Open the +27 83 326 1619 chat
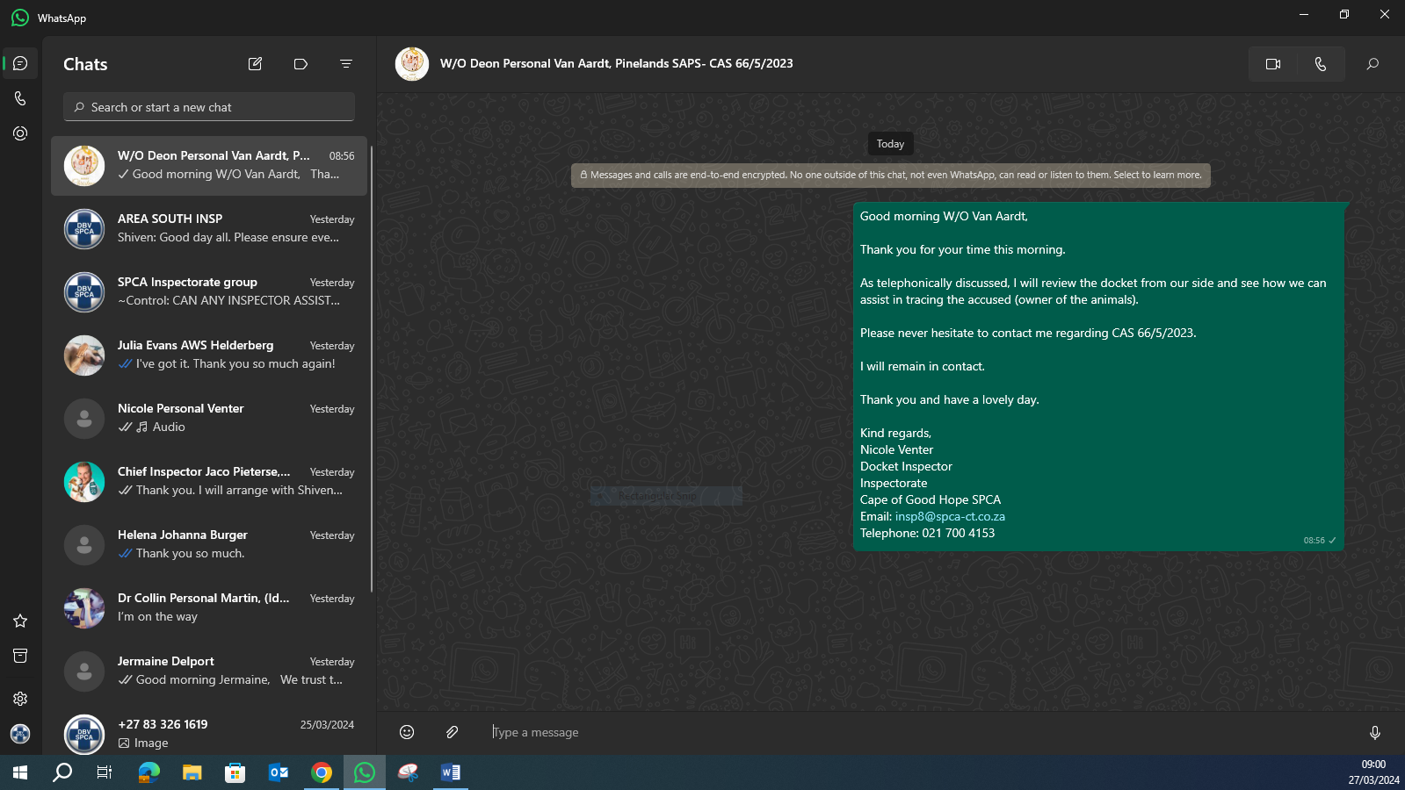Viewport: 1405px width, 790px height. click(x=209, y=732)
